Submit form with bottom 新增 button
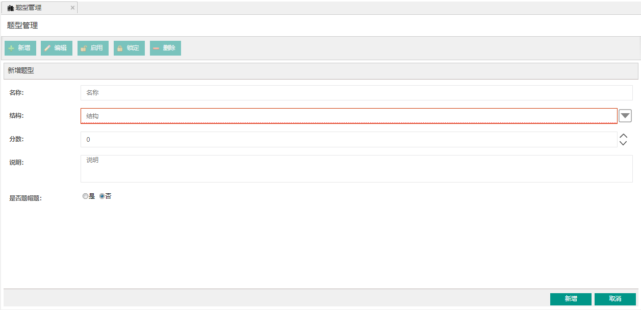Viewport: 641px width, 310px height. tap(571, 299)
